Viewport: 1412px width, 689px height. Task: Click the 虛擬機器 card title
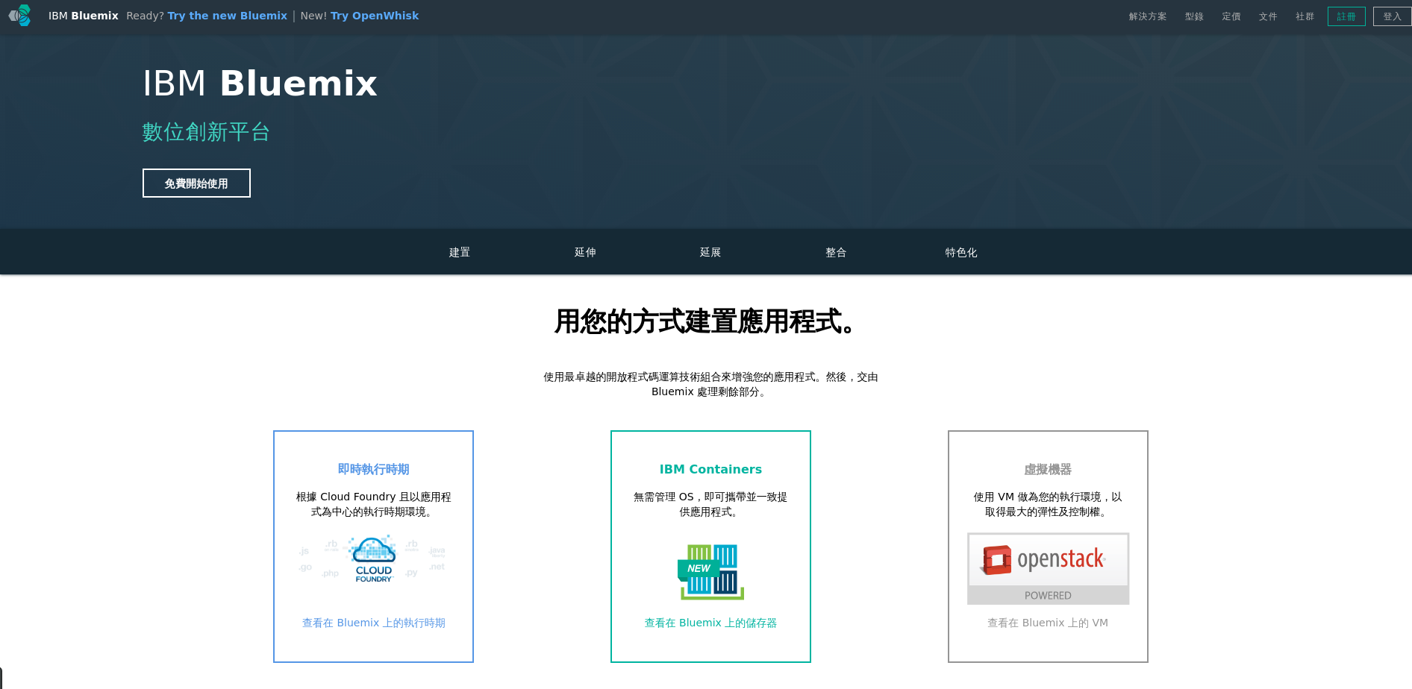[x=1048, y=469]
